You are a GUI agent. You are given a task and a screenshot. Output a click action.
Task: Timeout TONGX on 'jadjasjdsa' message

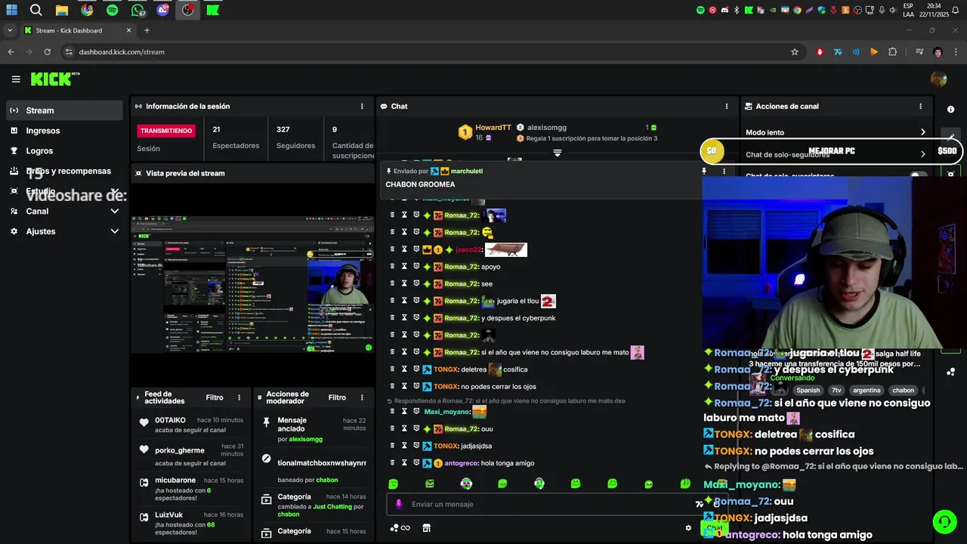(x=404, y=446)
